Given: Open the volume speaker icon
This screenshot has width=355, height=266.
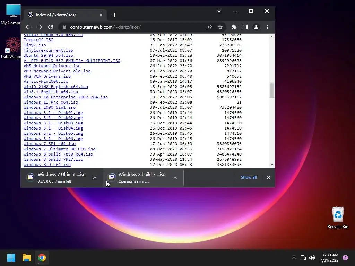Looking at the screenshot, I should (x=312, y=258).
